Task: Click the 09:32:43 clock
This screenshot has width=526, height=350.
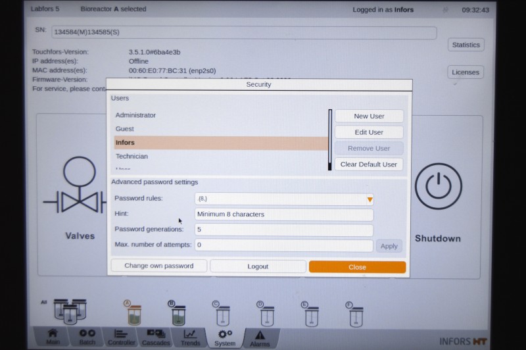Action: [x=475, y=10]
